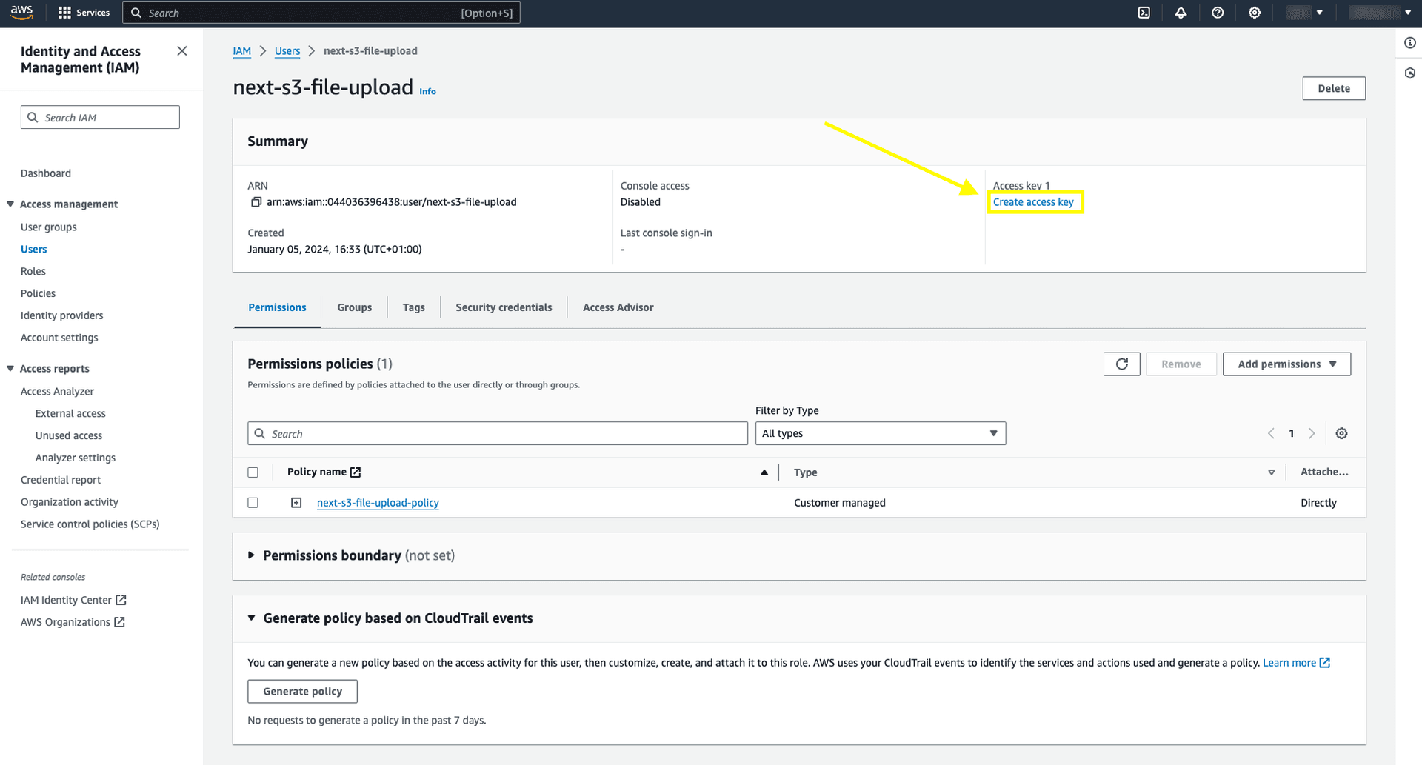Screen dimensions: 1422x765
Task: Open the CloudShell terminal icon
Action: (x=1144, y=13)
